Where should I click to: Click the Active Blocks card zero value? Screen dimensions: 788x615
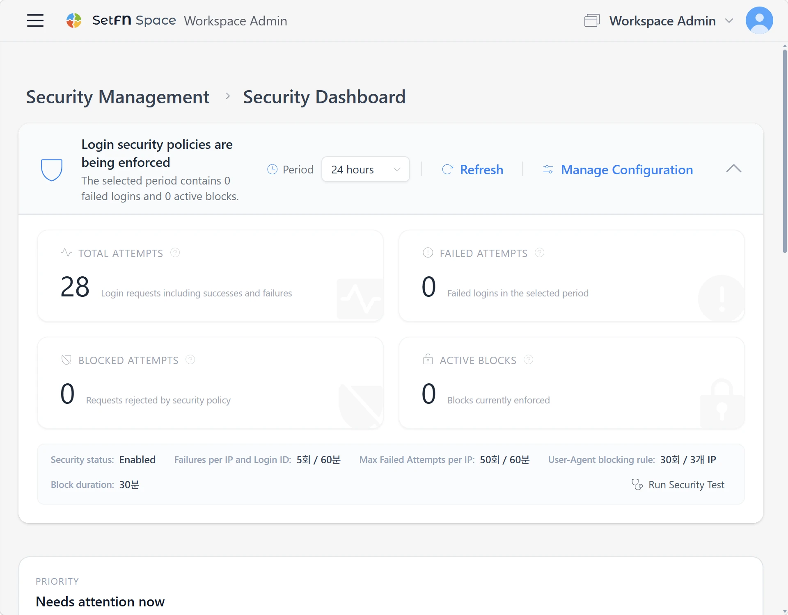[x=429, y=394]
